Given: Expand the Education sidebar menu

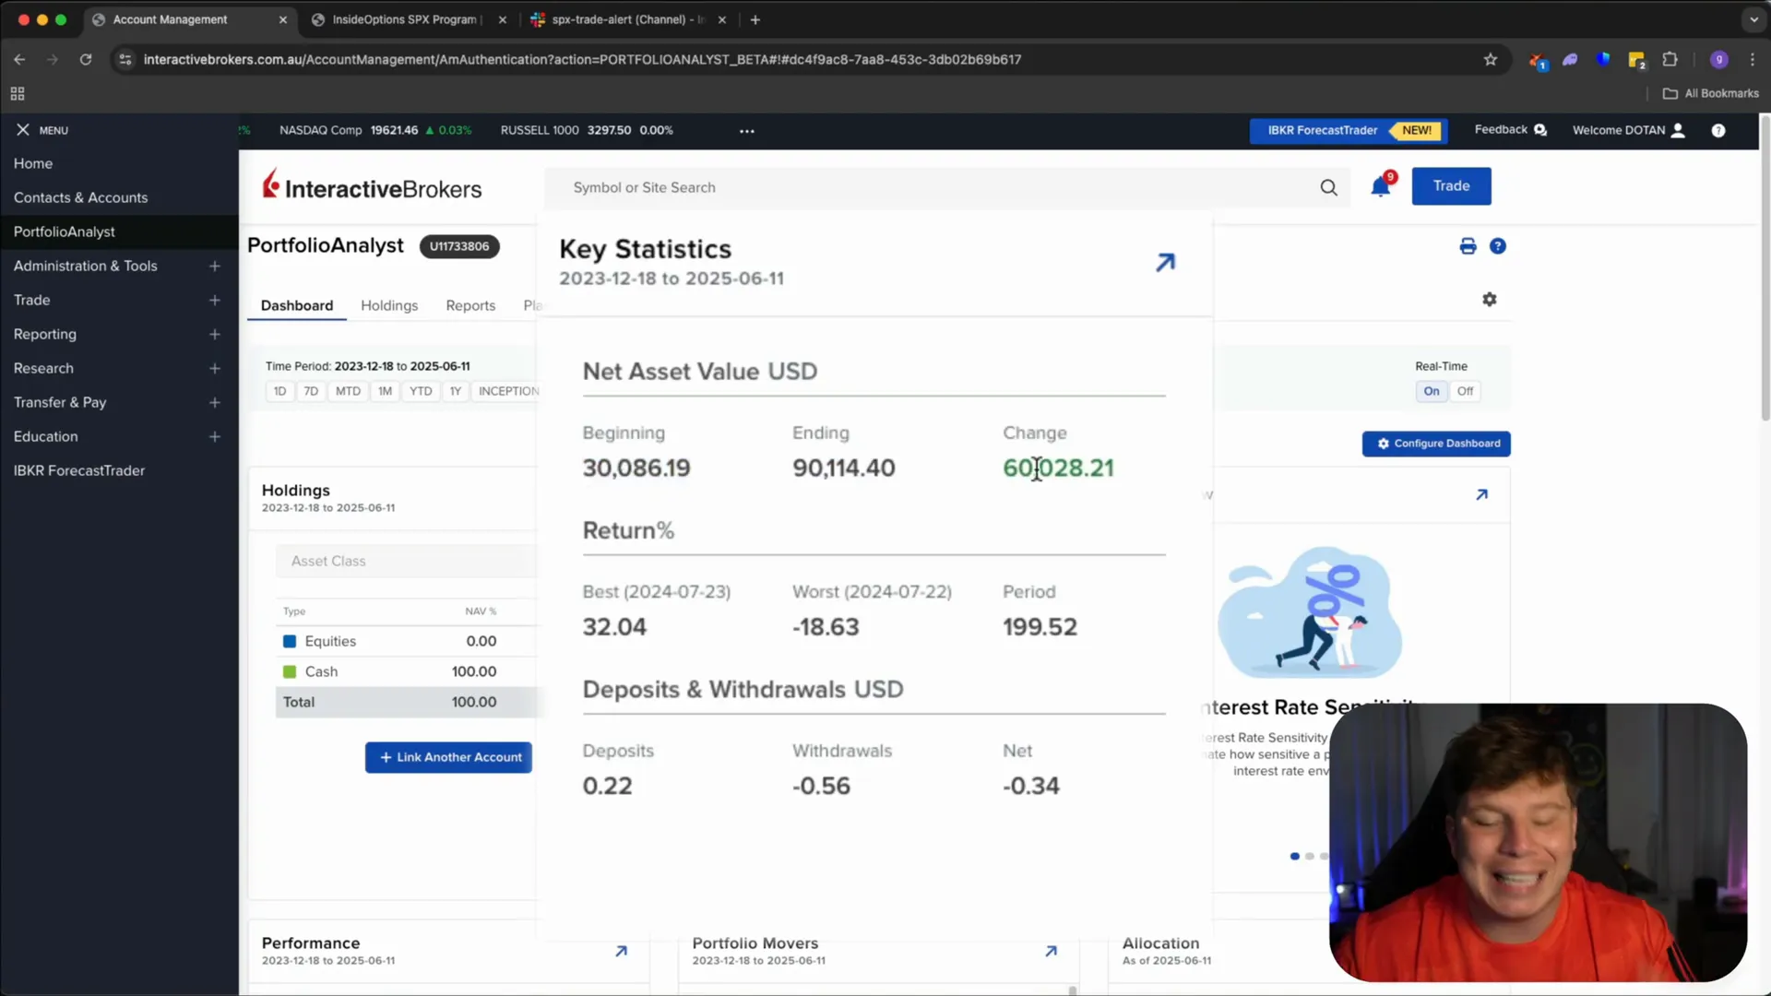Looking at the screenshot, I should [x=215, y=437].
